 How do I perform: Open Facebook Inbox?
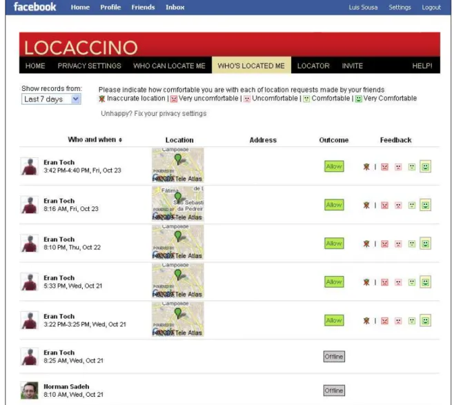(x=175, y=7)
